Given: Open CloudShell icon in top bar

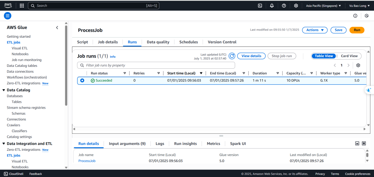Looking at the screenshot, I should 260,6.
